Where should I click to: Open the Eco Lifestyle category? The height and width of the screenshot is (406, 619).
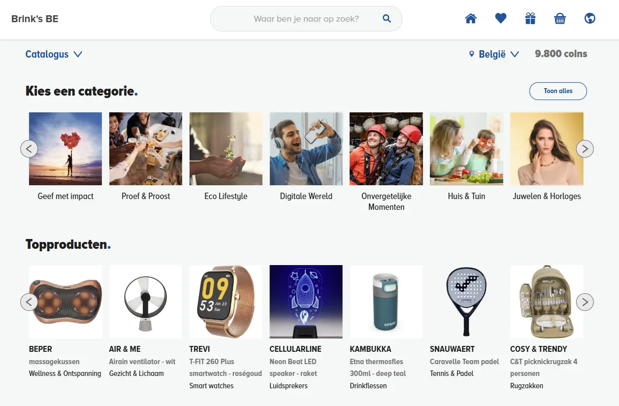point(226,149)
